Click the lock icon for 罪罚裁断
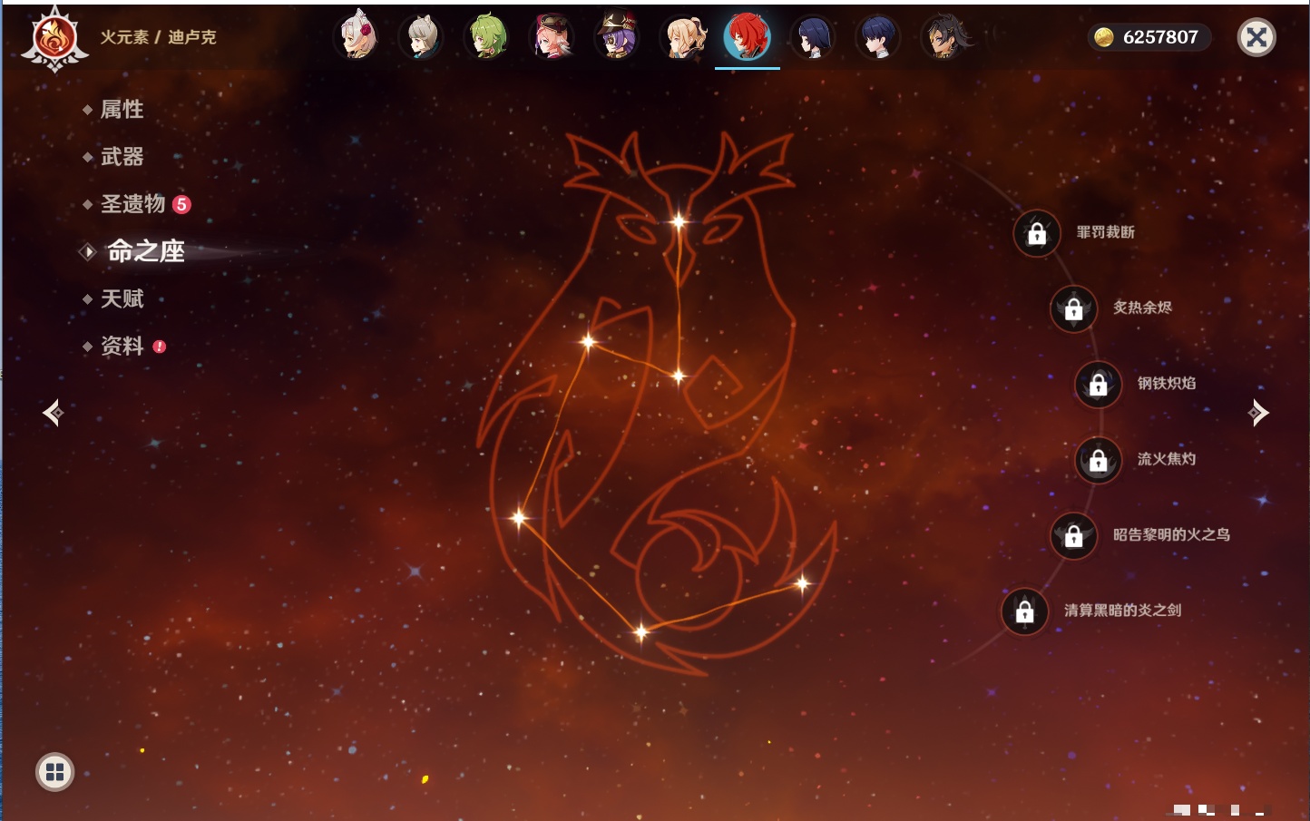Screen dimensions: 1310x821 click(x=1037, y=233)
